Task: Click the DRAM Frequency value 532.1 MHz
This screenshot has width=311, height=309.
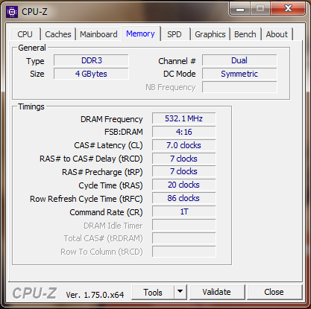Action: pos(184,118)
